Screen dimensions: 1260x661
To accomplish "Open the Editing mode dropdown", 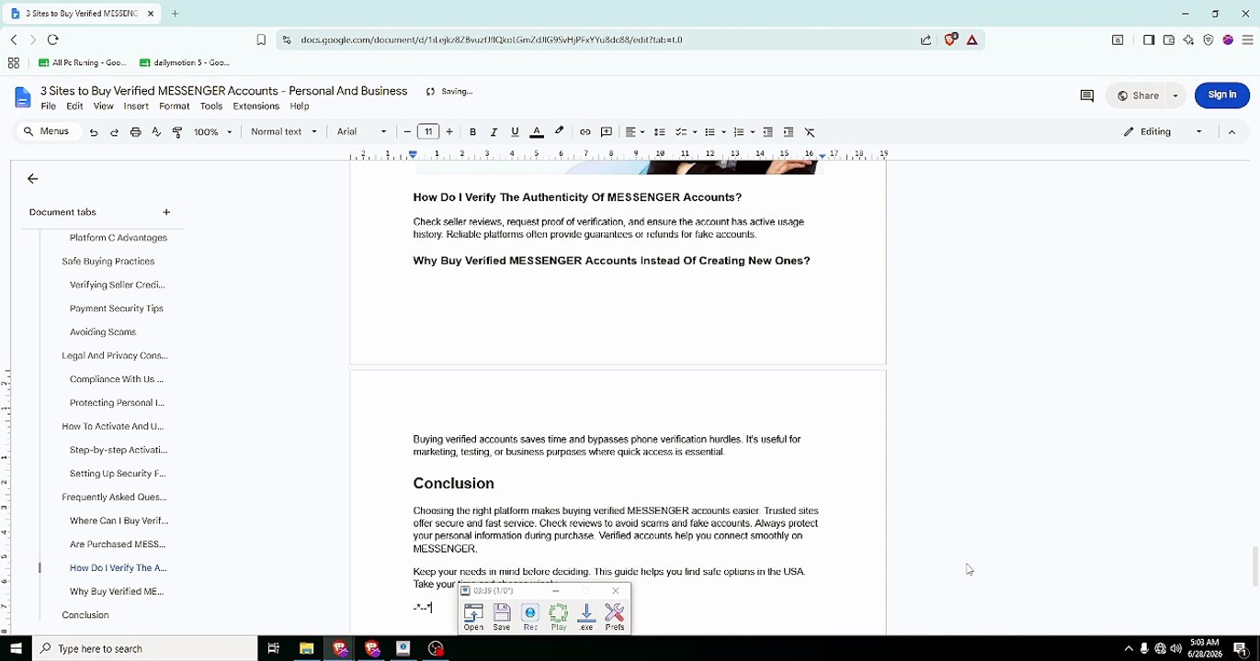I will click(1163, 132).
